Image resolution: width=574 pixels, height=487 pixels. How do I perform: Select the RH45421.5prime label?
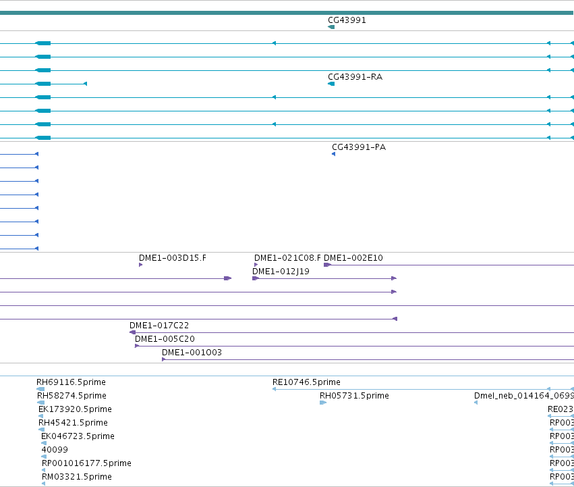point(74,423)
